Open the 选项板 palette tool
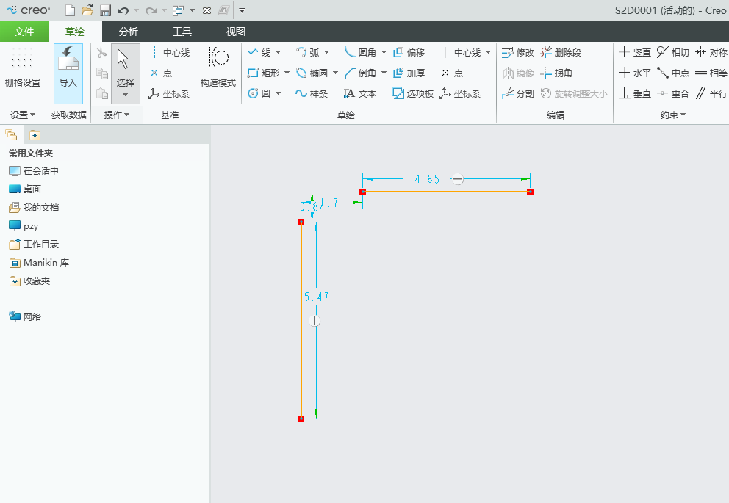The image size is (729, 503). coord(413,93)
